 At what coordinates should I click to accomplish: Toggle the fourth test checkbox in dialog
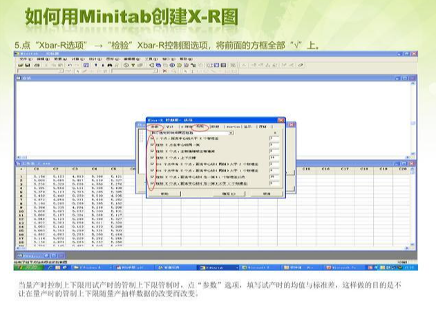151,157
